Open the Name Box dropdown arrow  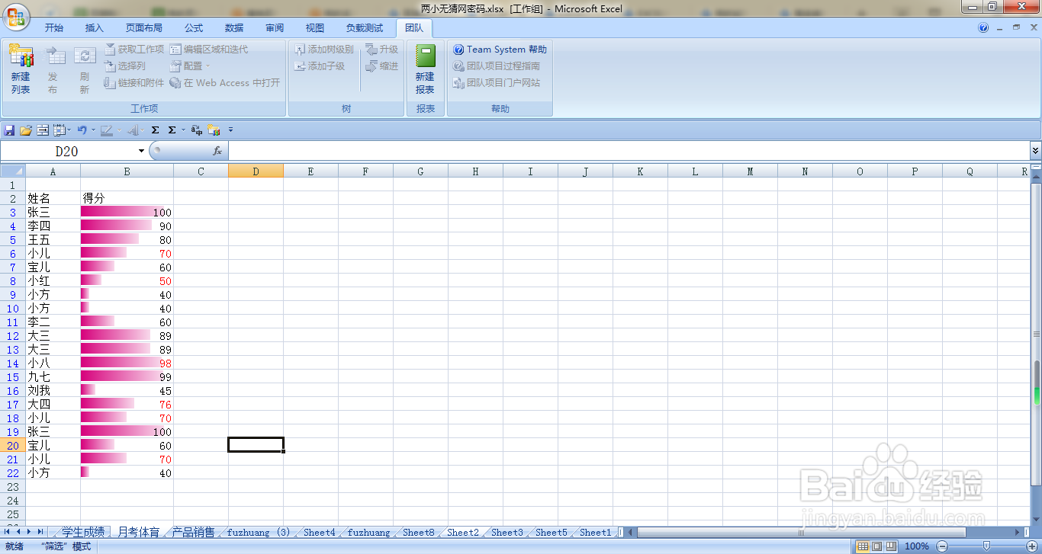click(141, 151)
